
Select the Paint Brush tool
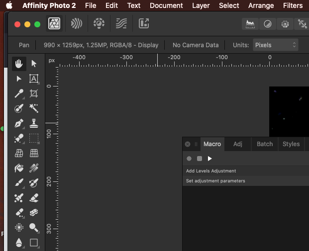(19, 183)
